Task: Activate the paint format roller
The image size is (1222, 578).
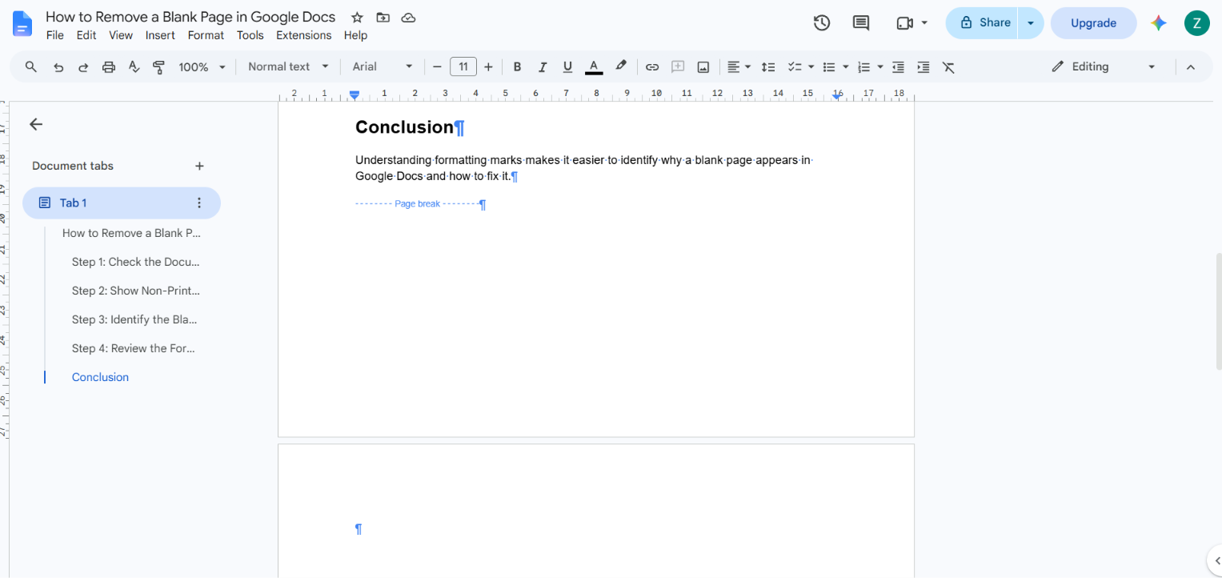Action: coord(158,67)
